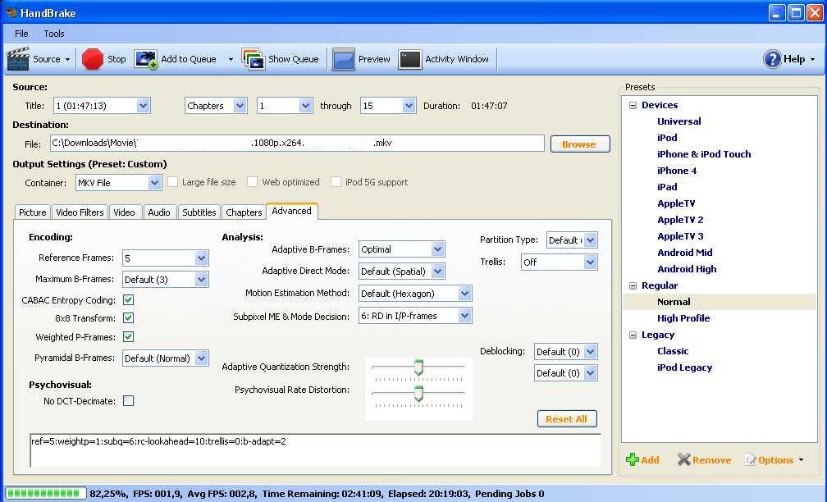Open the File menu
This screenshot has height=502, width=827.
pos(21,34)
